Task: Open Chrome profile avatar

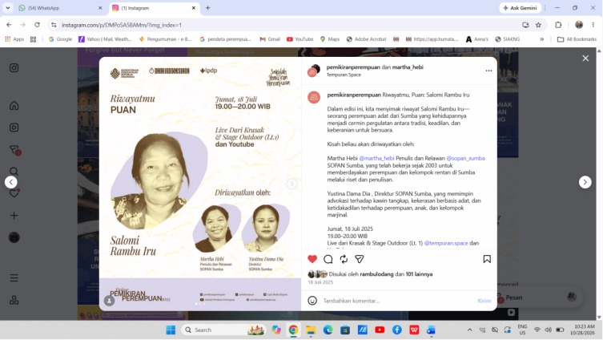Action: (579, 25)
